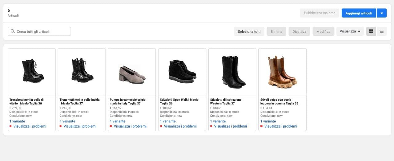Open '1 variante' under Tronchetti pelle di vitello
394x161 pixels.
17,121
